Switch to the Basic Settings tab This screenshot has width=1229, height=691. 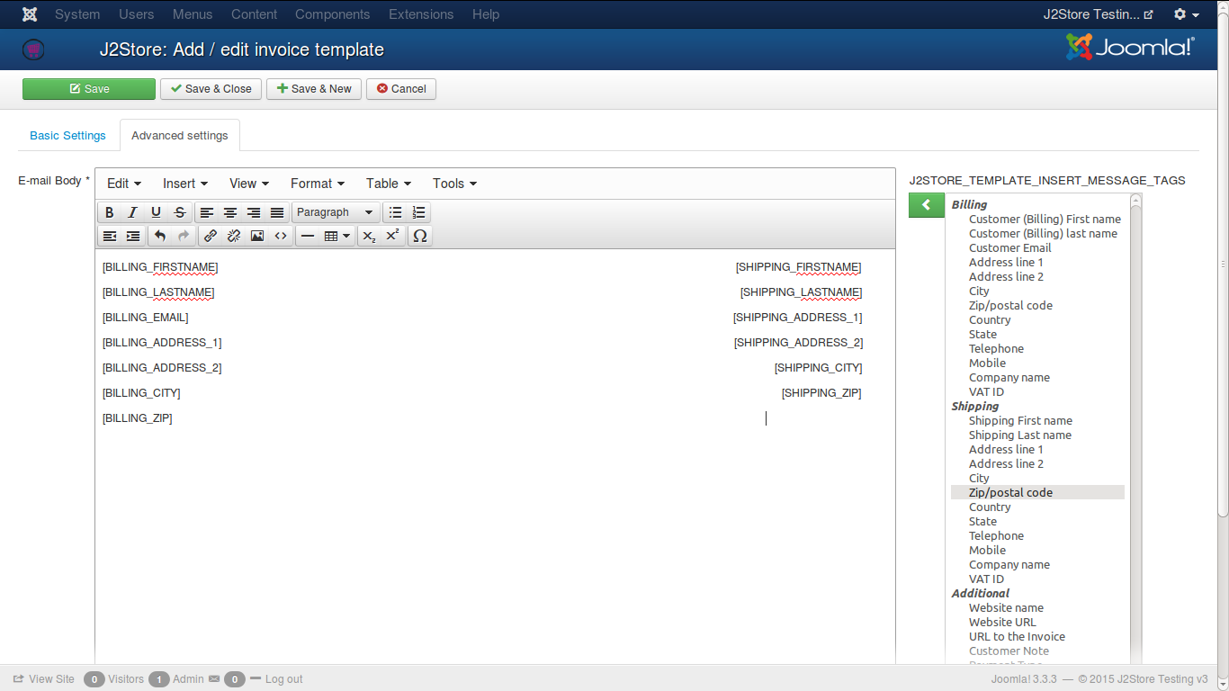(67, 136)
